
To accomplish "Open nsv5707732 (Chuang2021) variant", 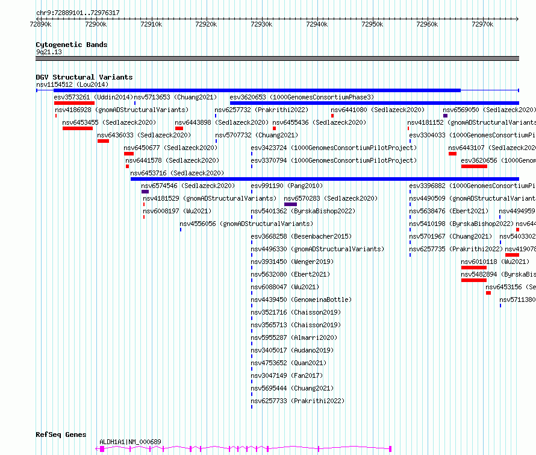I will [x=257, y=135].
